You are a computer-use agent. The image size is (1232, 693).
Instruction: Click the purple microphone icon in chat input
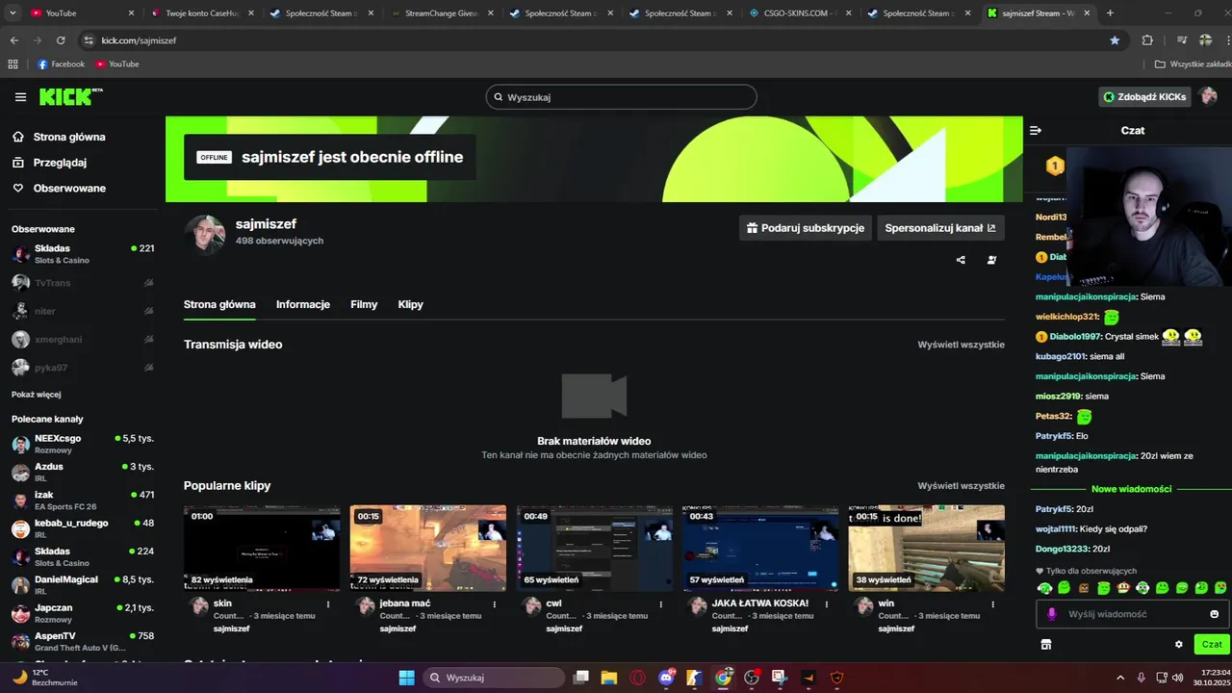click(x=1051, y=614)
